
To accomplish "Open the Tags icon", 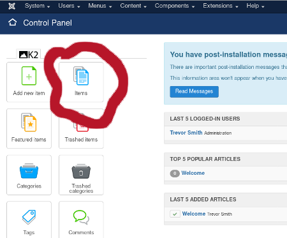I will [29, 217].
